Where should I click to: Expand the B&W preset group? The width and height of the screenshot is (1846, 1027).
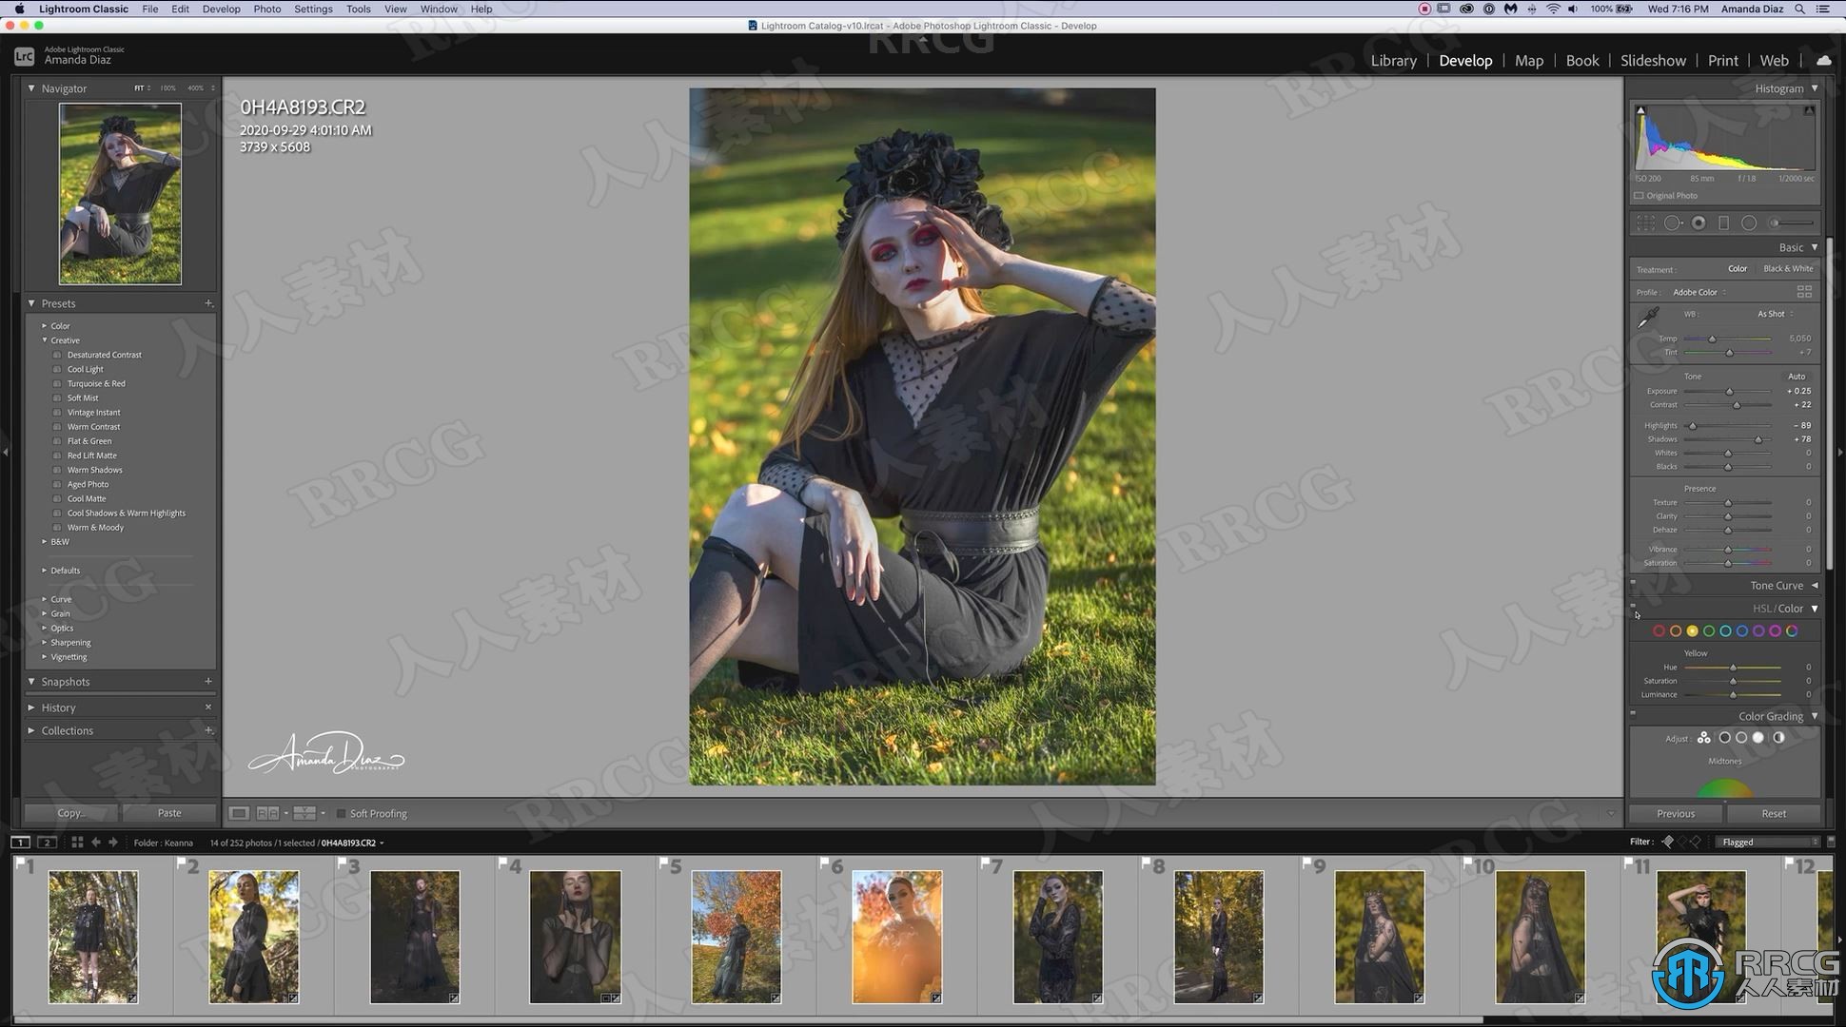(x=44, y=542)
